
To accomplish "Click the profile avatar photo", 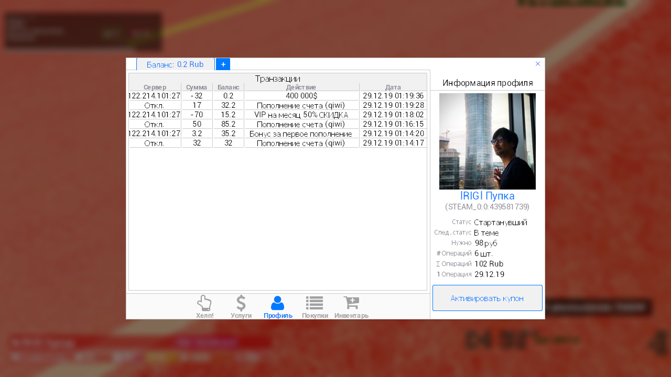I will tap(487, 141).
